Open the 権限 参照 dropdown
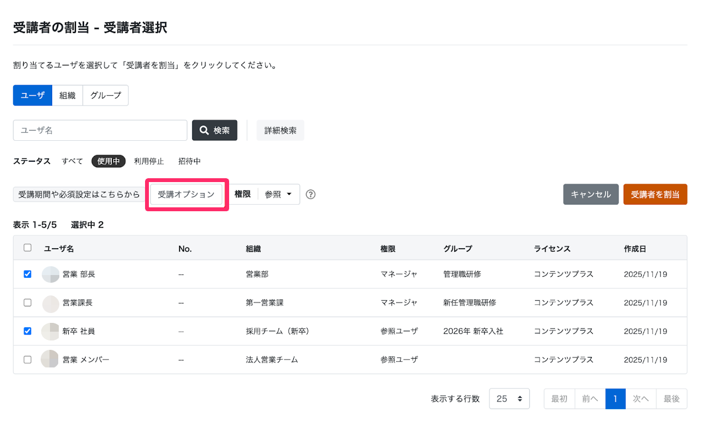This screenshot has width=706, height=423. coord(279,194)
